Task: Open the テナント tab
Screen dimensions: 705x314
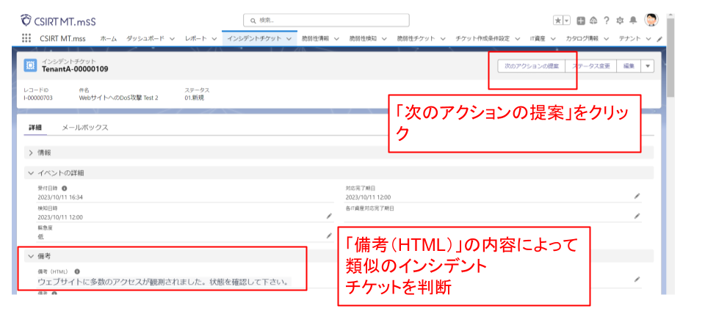Action: click(x=629, y=39)
